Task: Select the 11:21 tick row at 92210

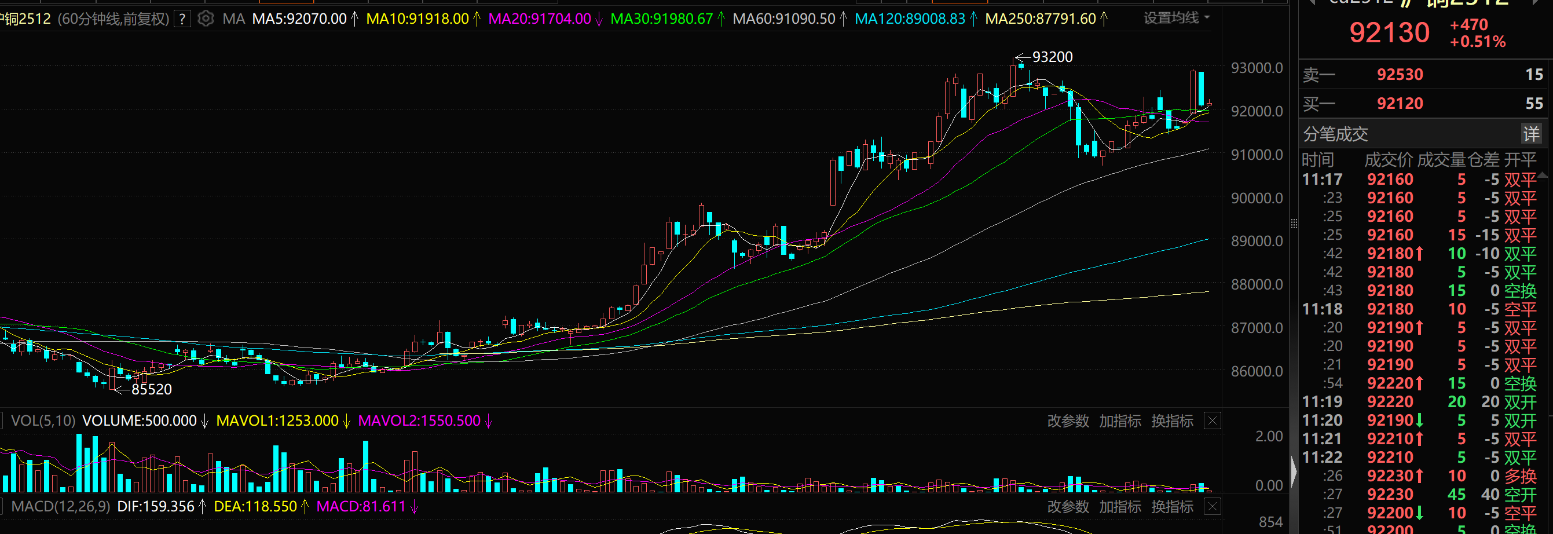Action: pyautogui.click(x=1420, y=439)
